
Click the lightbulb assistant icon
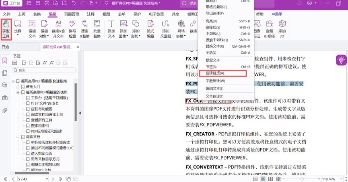click(x=341, y=60)
